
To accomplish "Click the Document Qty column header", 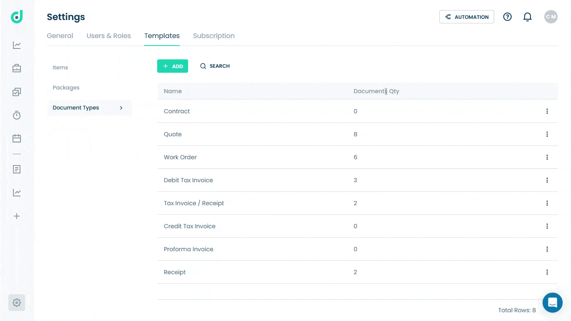I will 376,91.
